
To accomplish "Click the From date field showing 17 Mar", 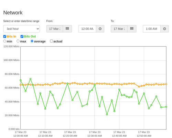I will coord(55,29).
